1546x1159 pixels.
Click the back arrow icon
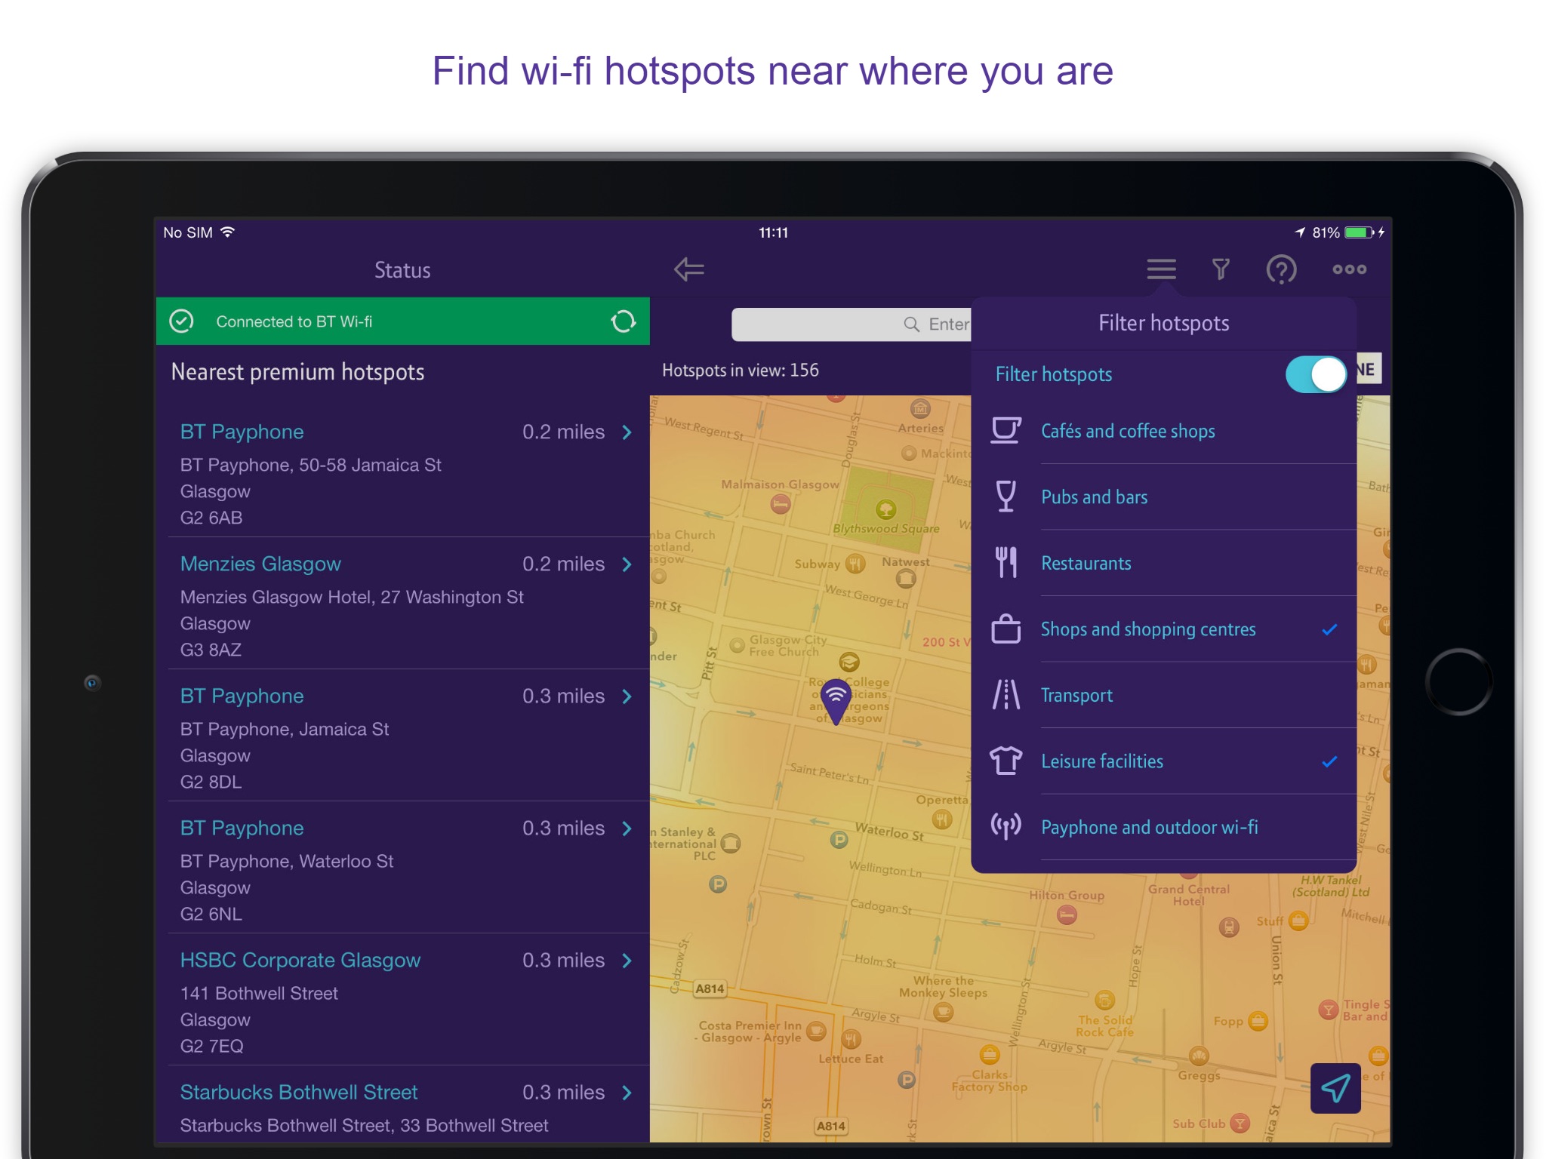pyautogui.click(x=688, y=269)
